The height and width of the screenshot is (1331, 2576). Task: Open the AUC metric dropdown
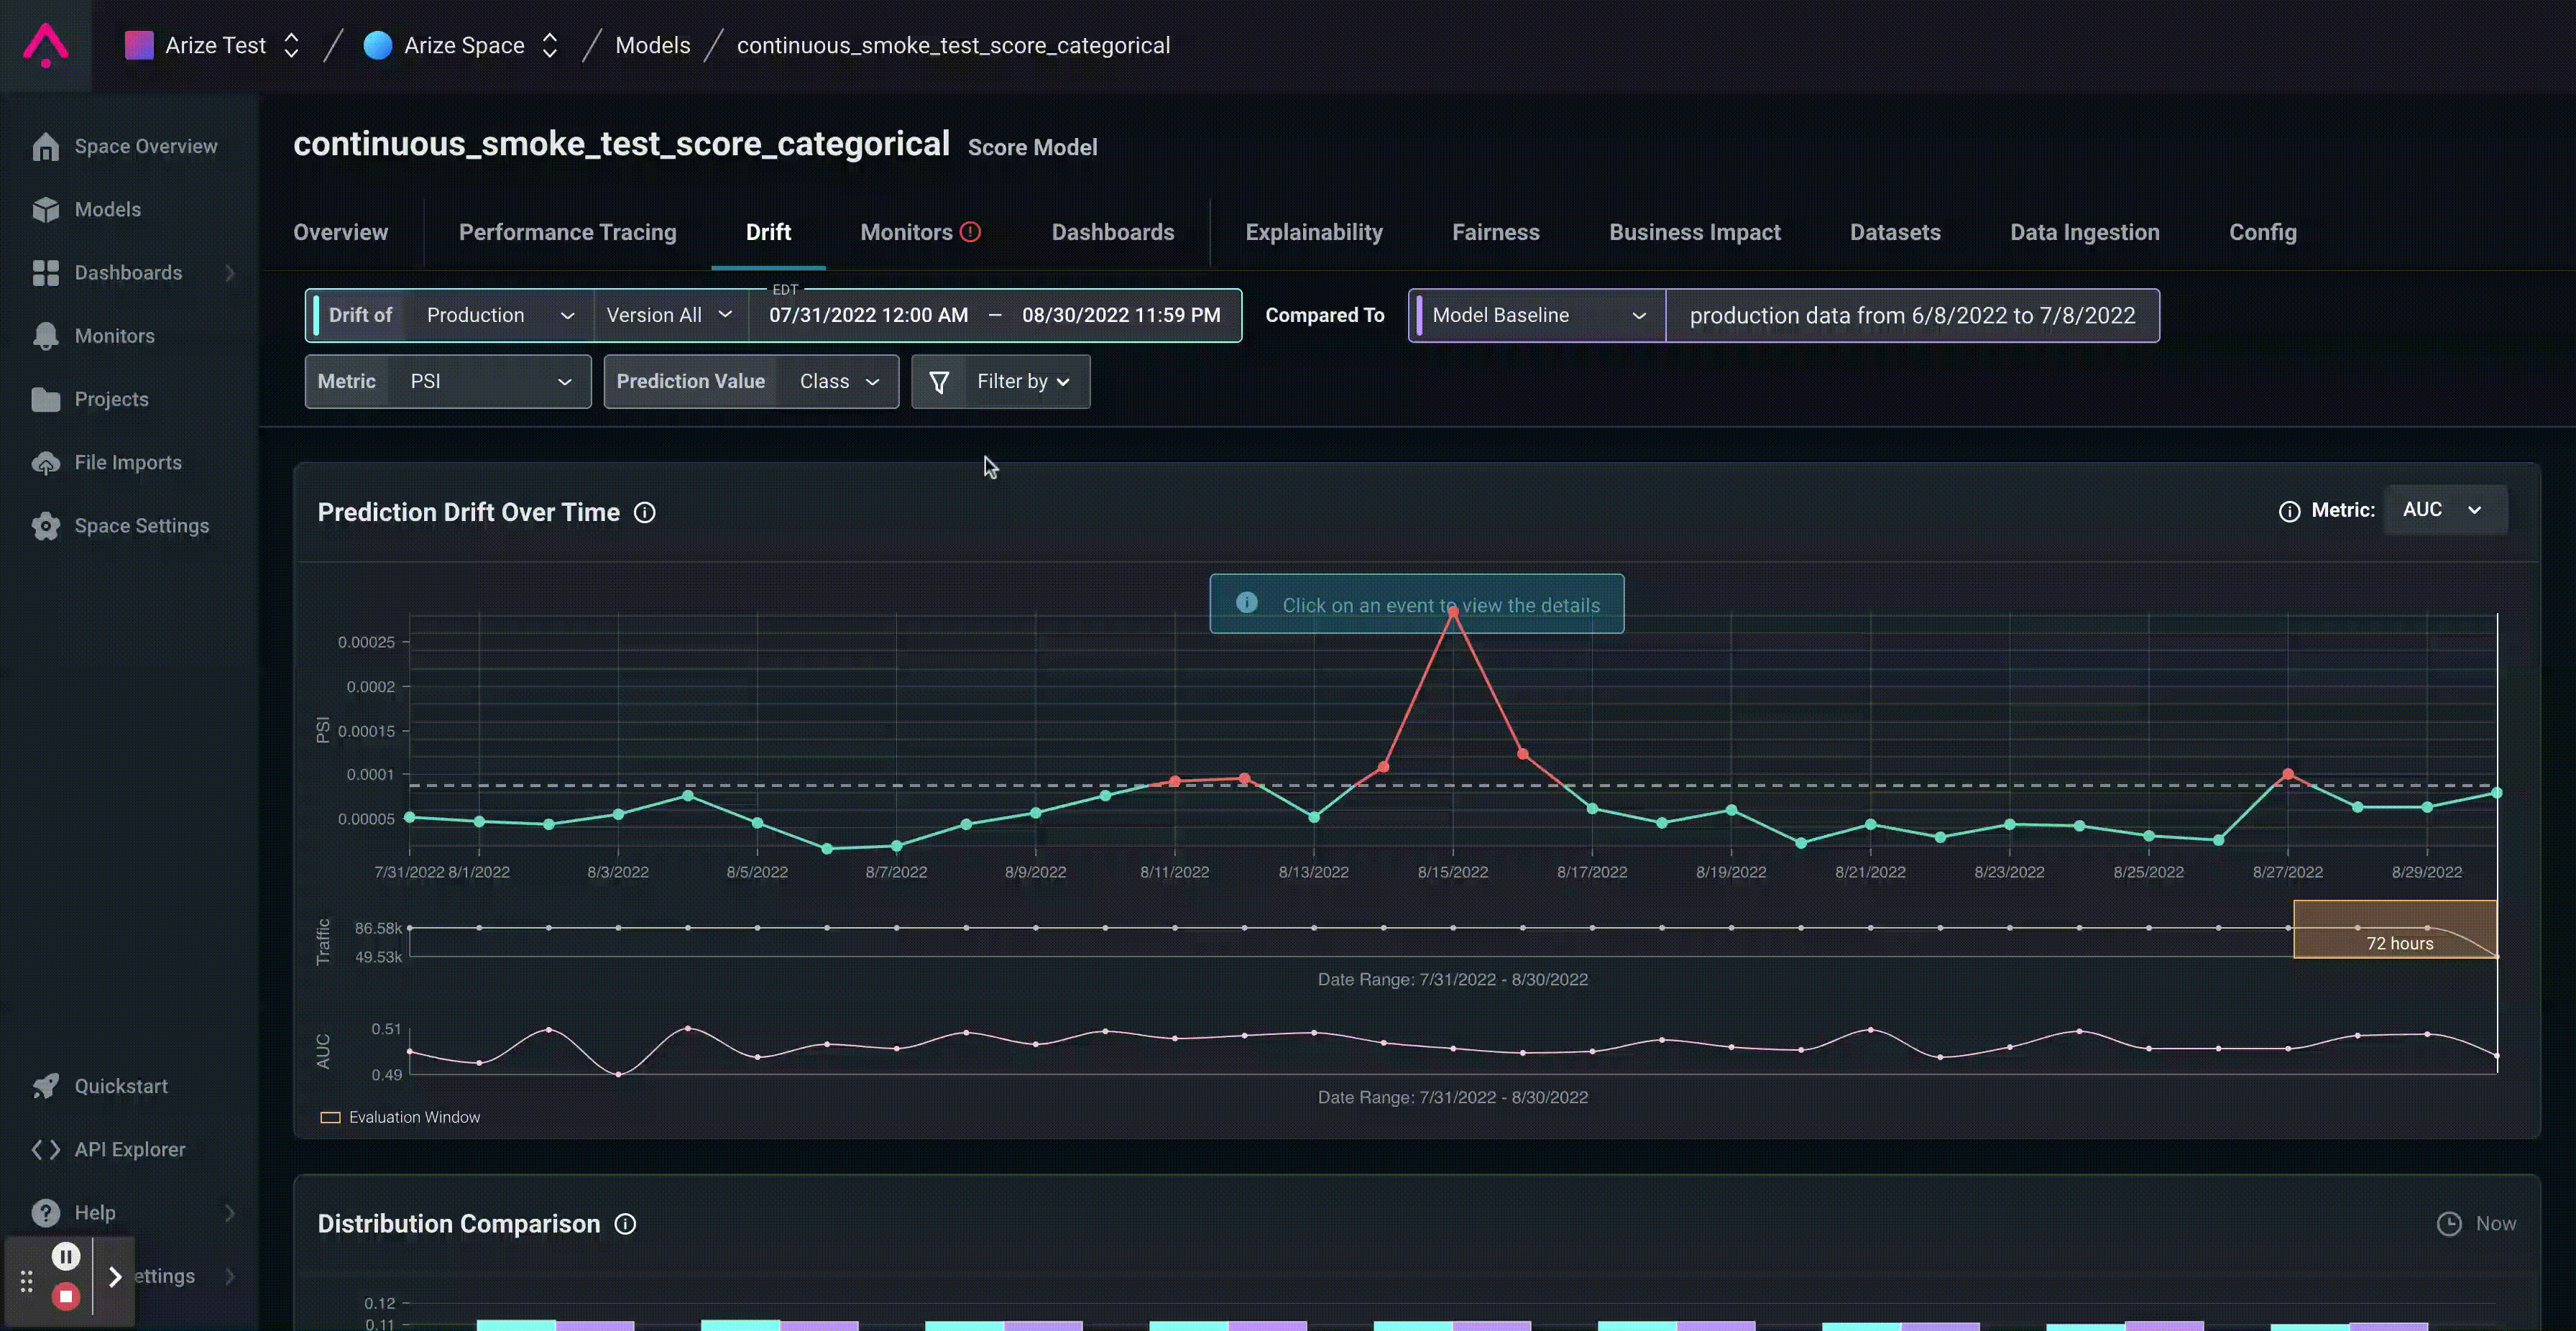2444,510
